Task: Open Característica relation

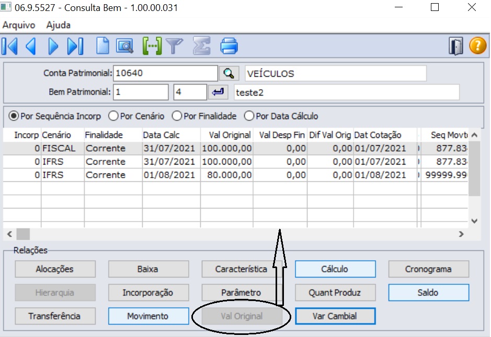Action: click(x=241, y=269)
